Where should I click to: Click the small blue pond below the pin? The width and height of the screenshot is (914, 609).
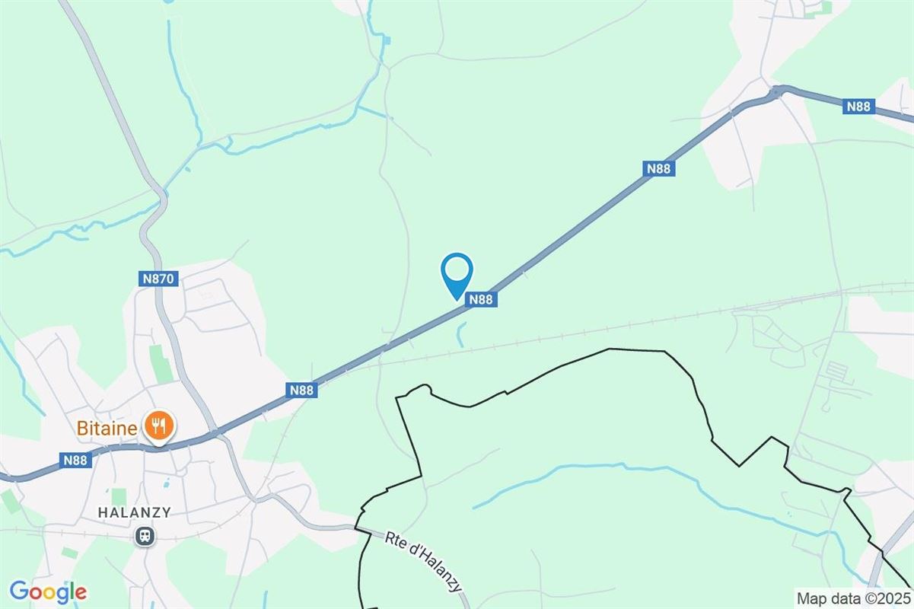click(460, 334)
